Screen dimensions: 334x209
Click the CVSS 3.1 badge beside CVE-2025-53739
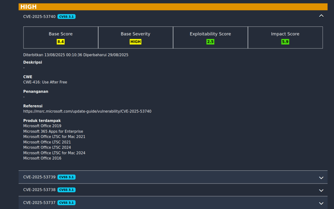[67, 177]
